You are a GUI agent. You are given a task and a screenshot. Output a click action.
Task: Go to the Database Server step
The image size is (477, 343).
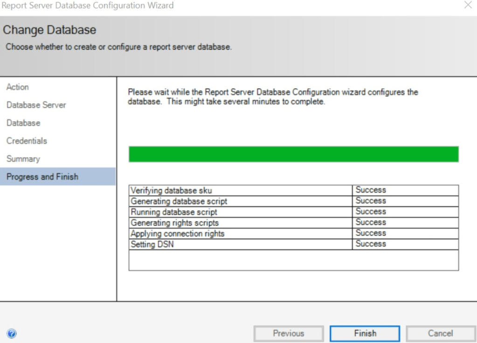click(x=36, y=105)
